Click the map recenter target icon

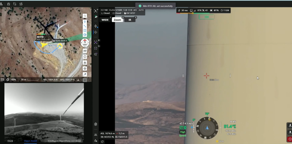pyautogui.click(x=85, y=69)
